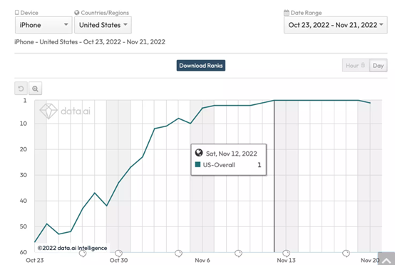This screenshot has height=265, width=395.
Task: Click the Nov 6 point on chart line
Action: (202, 108)
